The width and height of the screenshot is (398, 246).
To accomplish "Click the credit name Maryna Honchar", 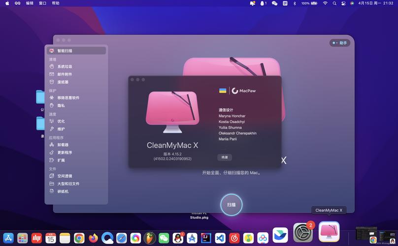I will tap(232, 116).
